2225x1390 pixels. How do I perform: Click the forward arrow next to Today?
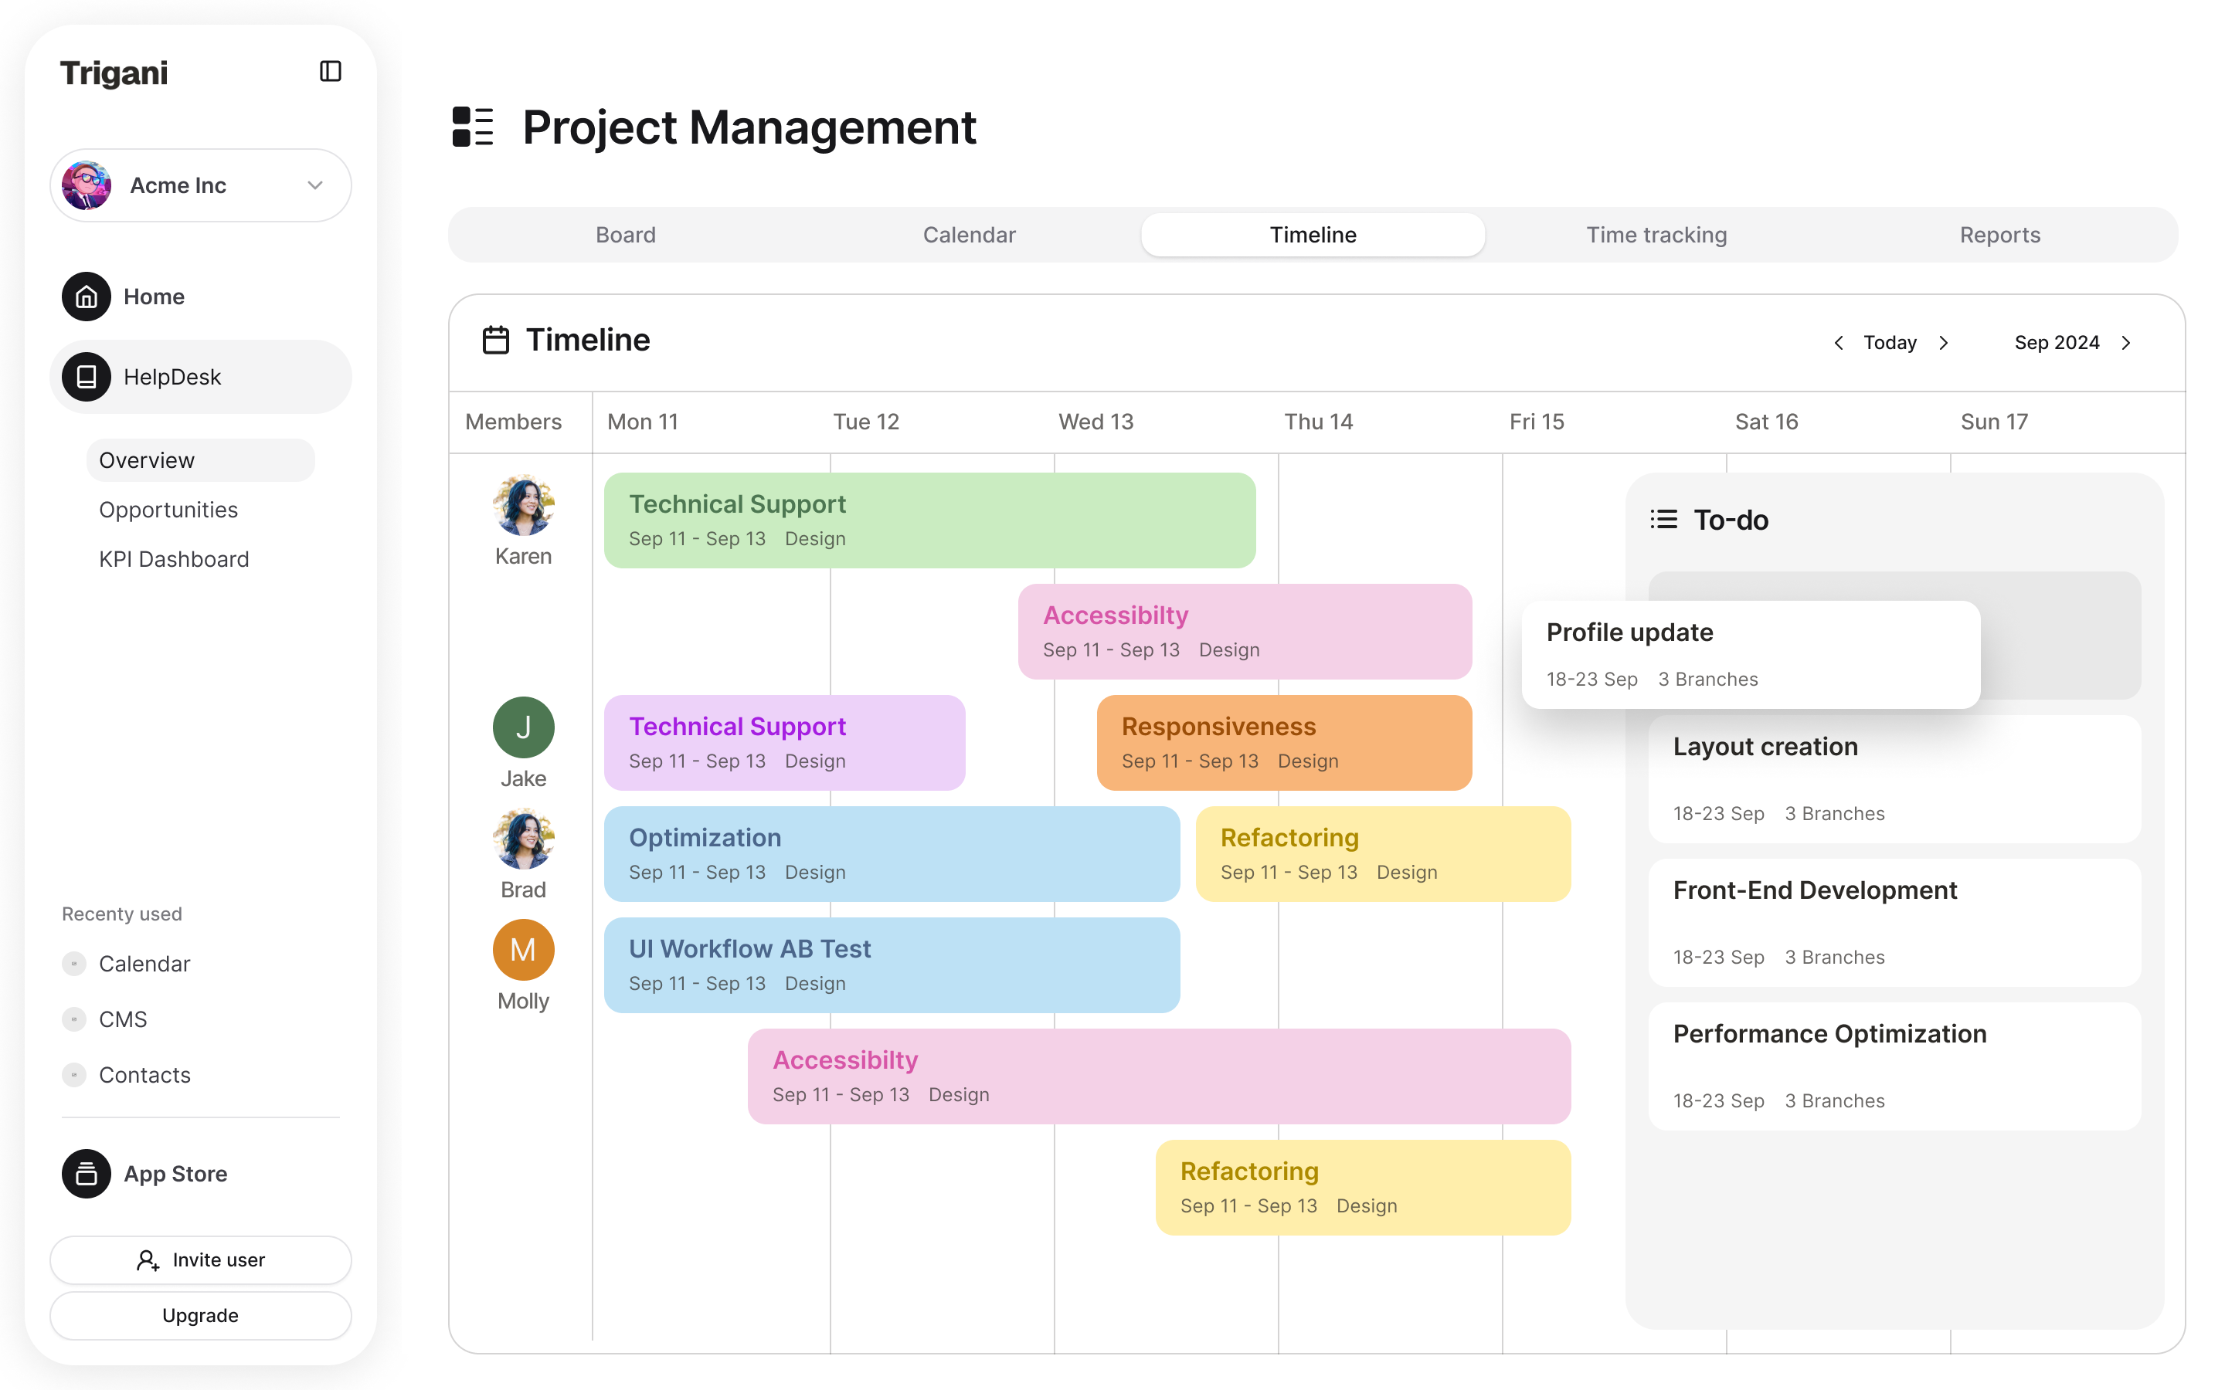1944,342
